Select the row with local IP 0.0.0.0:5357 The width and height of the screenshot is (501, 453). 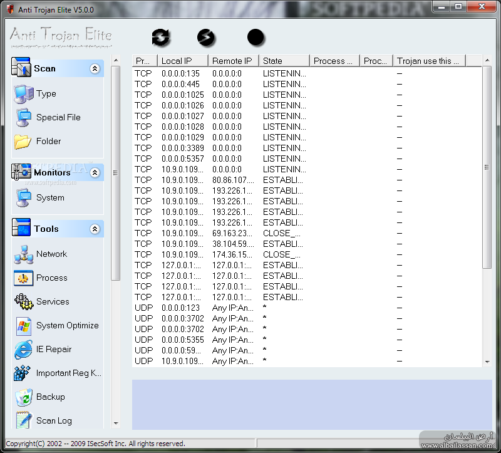point(307,159)
